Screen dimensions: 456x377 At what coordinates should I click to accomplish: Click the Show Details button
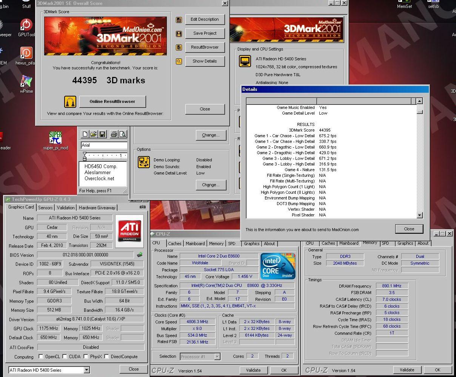tap(205, 61)
